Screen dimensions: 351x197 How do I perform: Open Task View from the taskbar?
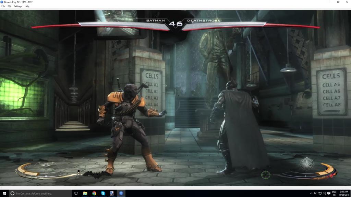point(76,193)
